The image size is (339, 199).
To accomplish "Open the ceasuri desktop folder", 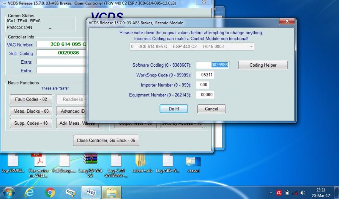I will point(193,162).
